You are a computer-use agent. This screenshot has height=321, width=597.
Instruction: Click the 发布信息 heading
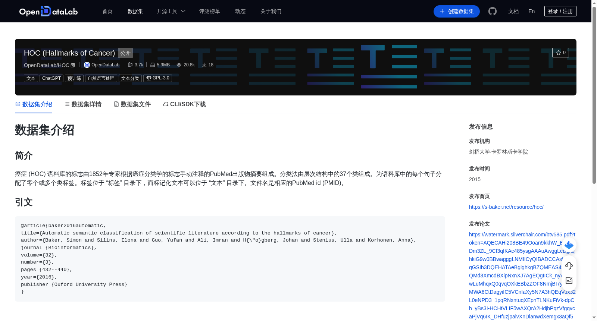tap(481, 127)
